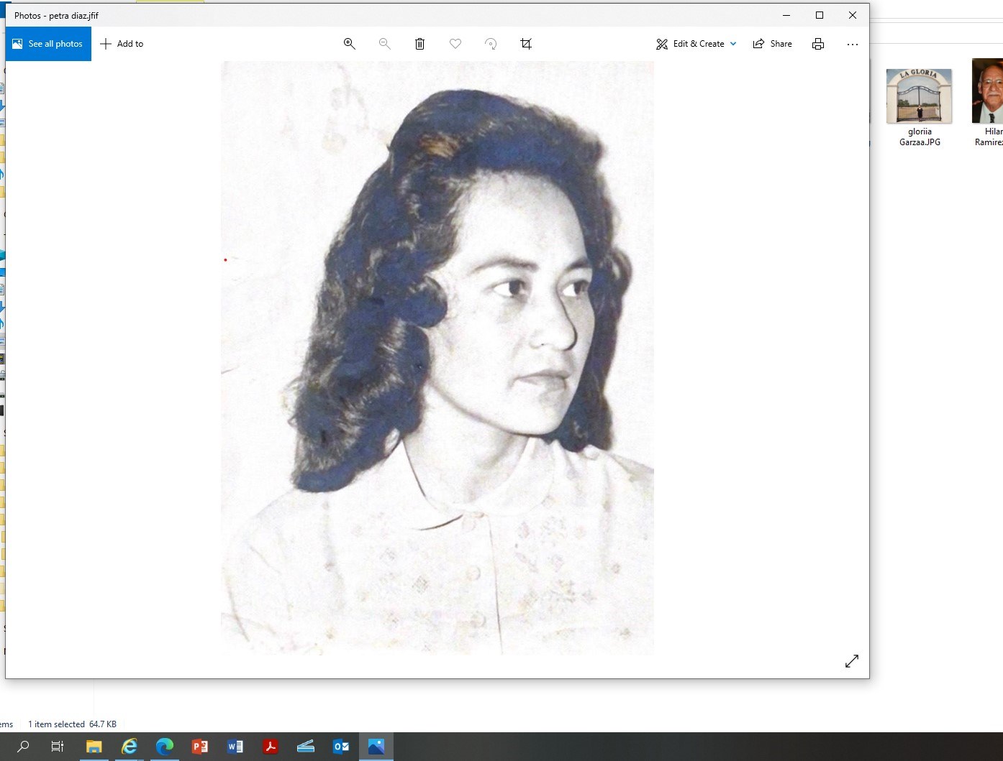
Task: Open Outlook from the taskbar
Action: (341, 746)
